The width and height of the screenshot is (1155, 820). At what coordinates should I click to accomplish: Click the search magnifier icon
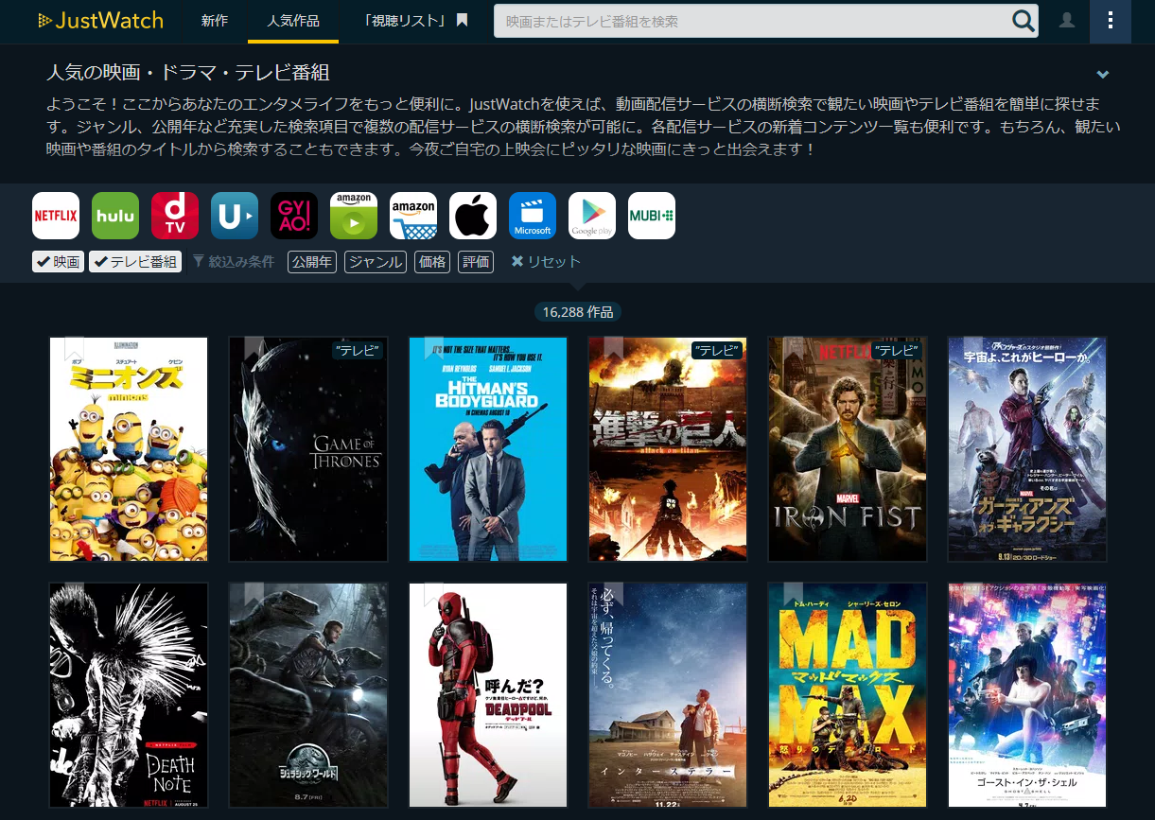(1023, 21)
